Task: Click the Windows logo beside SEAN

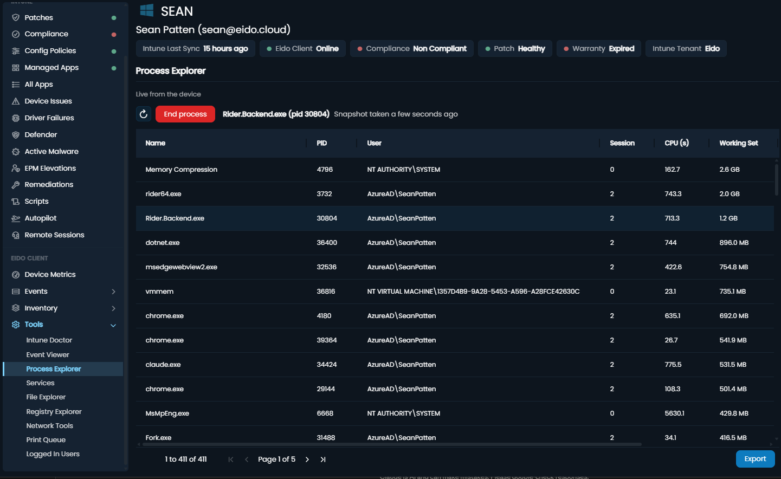Action: tap(146, 10)
